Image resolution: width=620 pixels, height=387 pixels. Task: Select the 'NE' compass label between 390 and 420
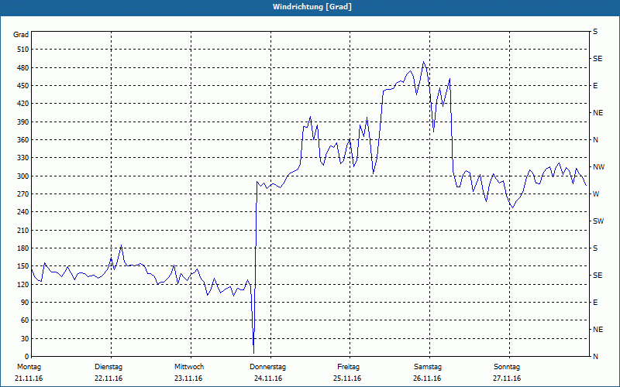click(598, 113)
